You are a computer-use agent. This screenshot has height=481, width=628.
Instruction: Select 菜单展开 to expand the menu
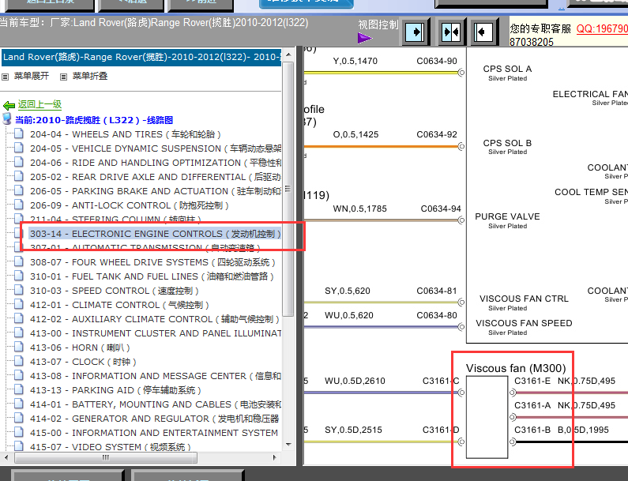point(32,76)
